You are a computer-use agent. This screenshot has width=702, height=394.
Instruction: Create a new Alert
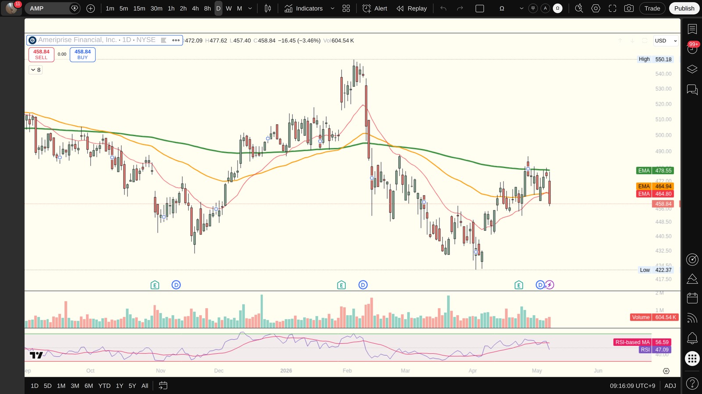click(x=375, y=8)
